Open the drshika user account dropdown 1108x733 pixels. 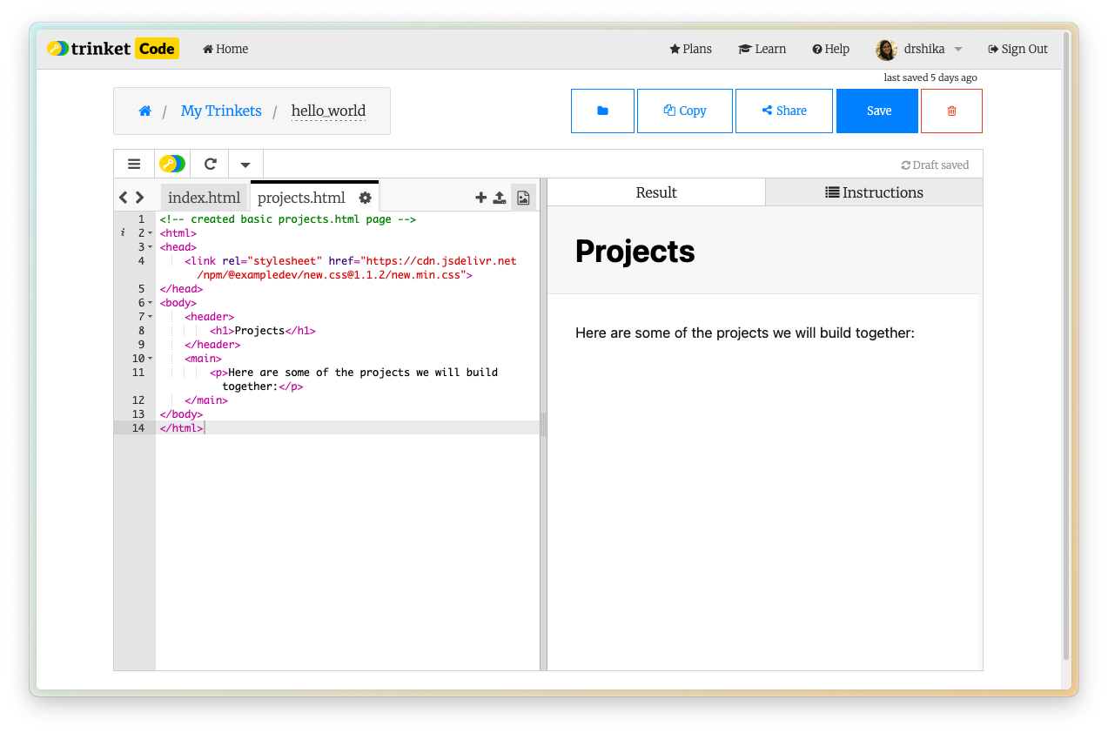point(919,49)
